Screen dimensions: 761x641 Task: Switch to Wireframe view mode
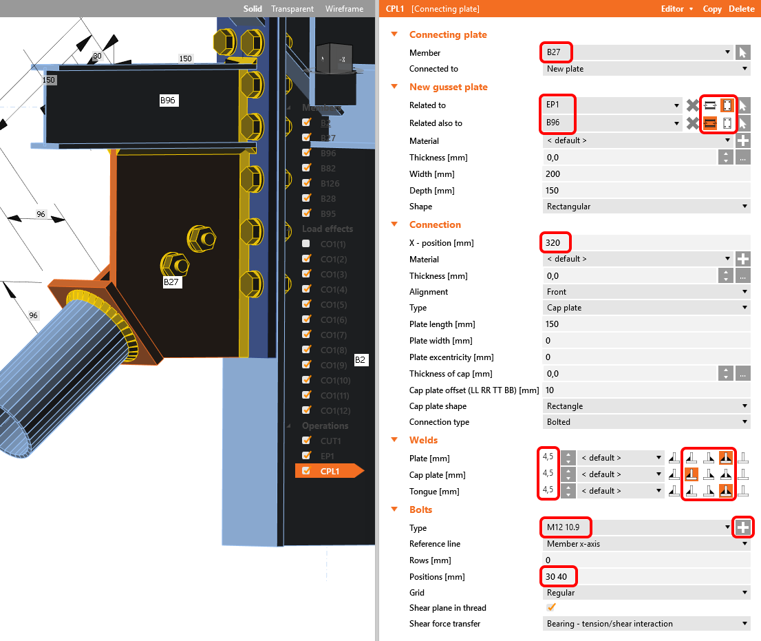344,9
